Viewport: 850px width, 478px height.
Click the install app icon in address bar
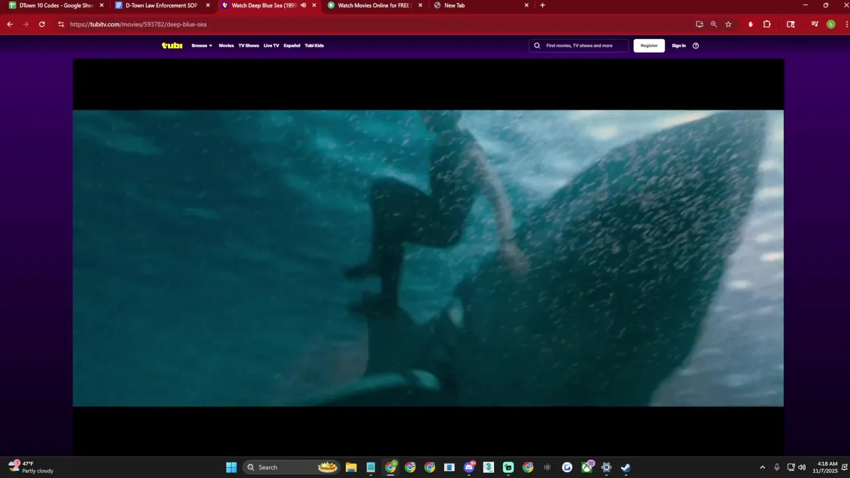click(x=699, y=24)
